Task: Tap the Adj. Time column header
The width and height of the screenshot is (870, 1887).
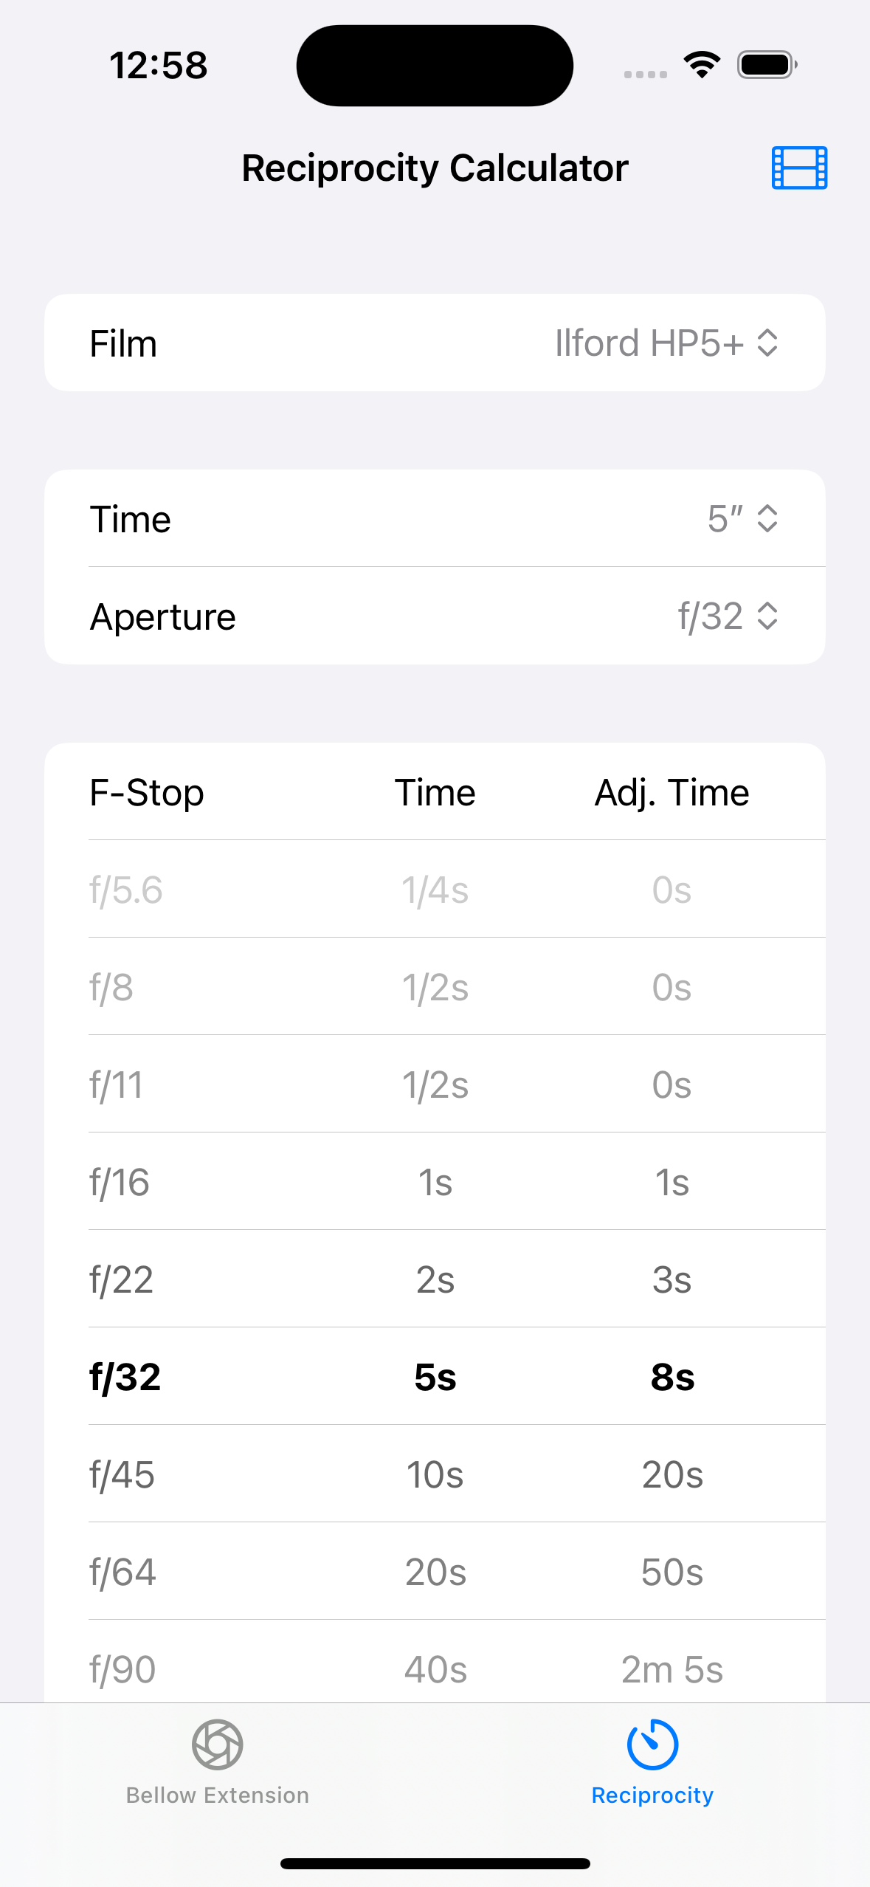Action: tap(672, 793)
